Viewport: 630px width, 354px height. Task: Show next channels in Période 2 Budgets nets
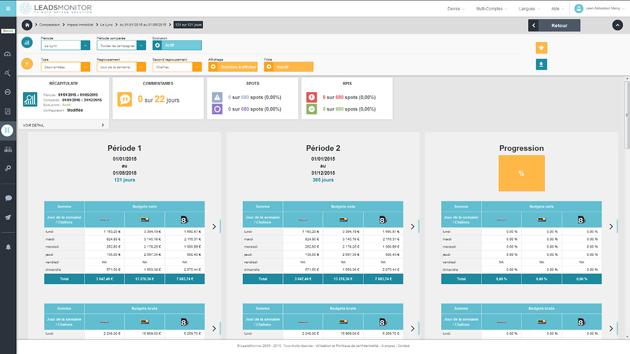click(x=412, y=227)
